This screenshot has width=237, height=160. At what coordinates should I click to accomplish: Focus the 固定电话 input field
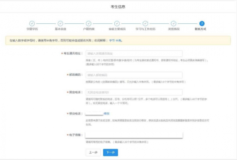point(134,92)
